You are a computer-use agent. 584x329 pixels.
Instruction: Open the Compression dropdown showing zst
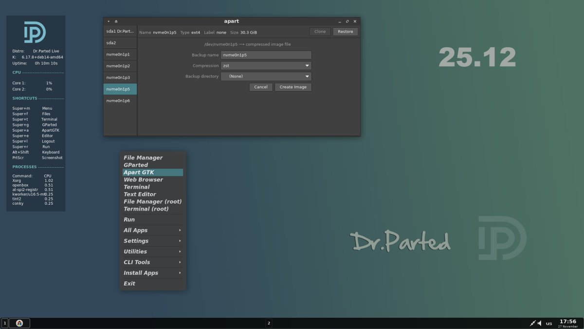pyautogui.click(x=266, y=65)
